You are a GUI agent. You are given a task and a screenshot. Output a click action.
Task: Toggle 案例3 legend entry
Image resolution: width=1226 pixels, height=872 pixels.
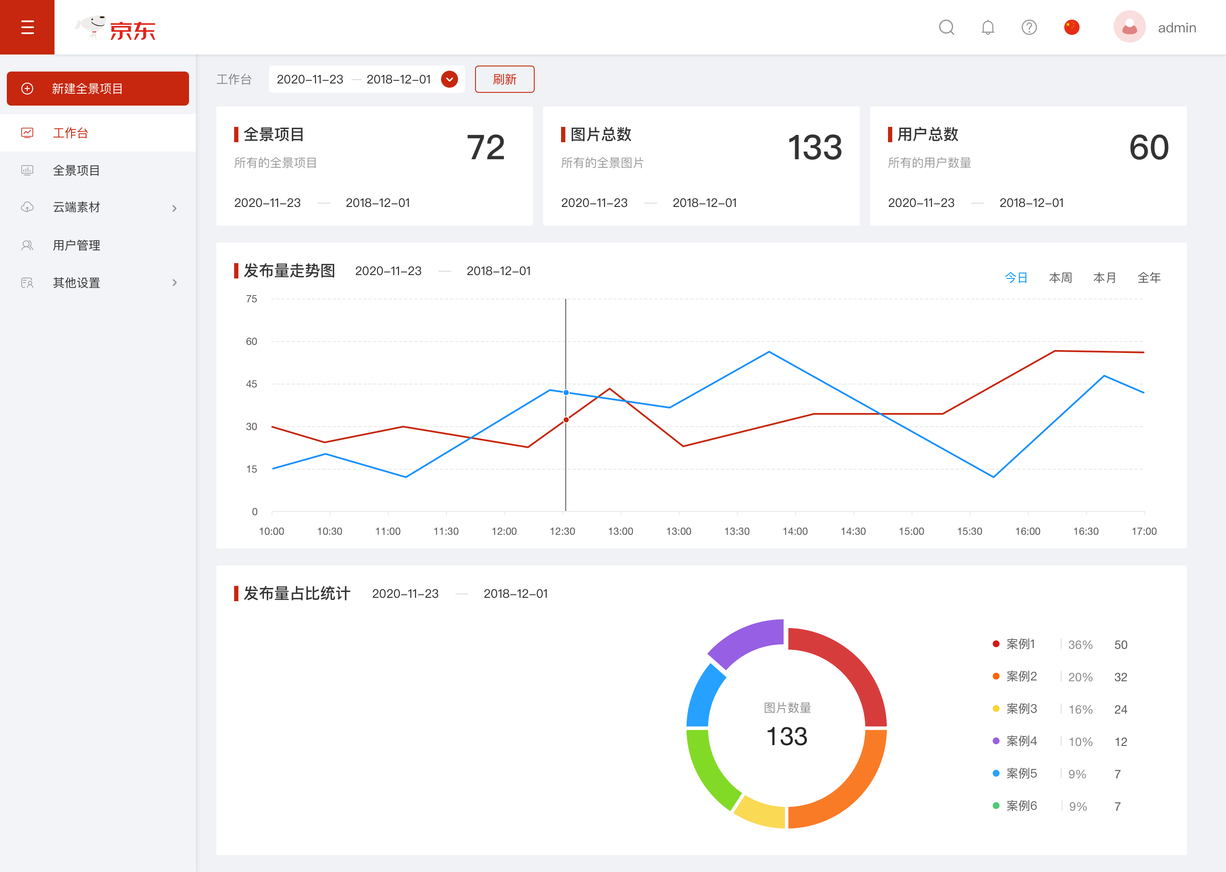coord(1014,708)
